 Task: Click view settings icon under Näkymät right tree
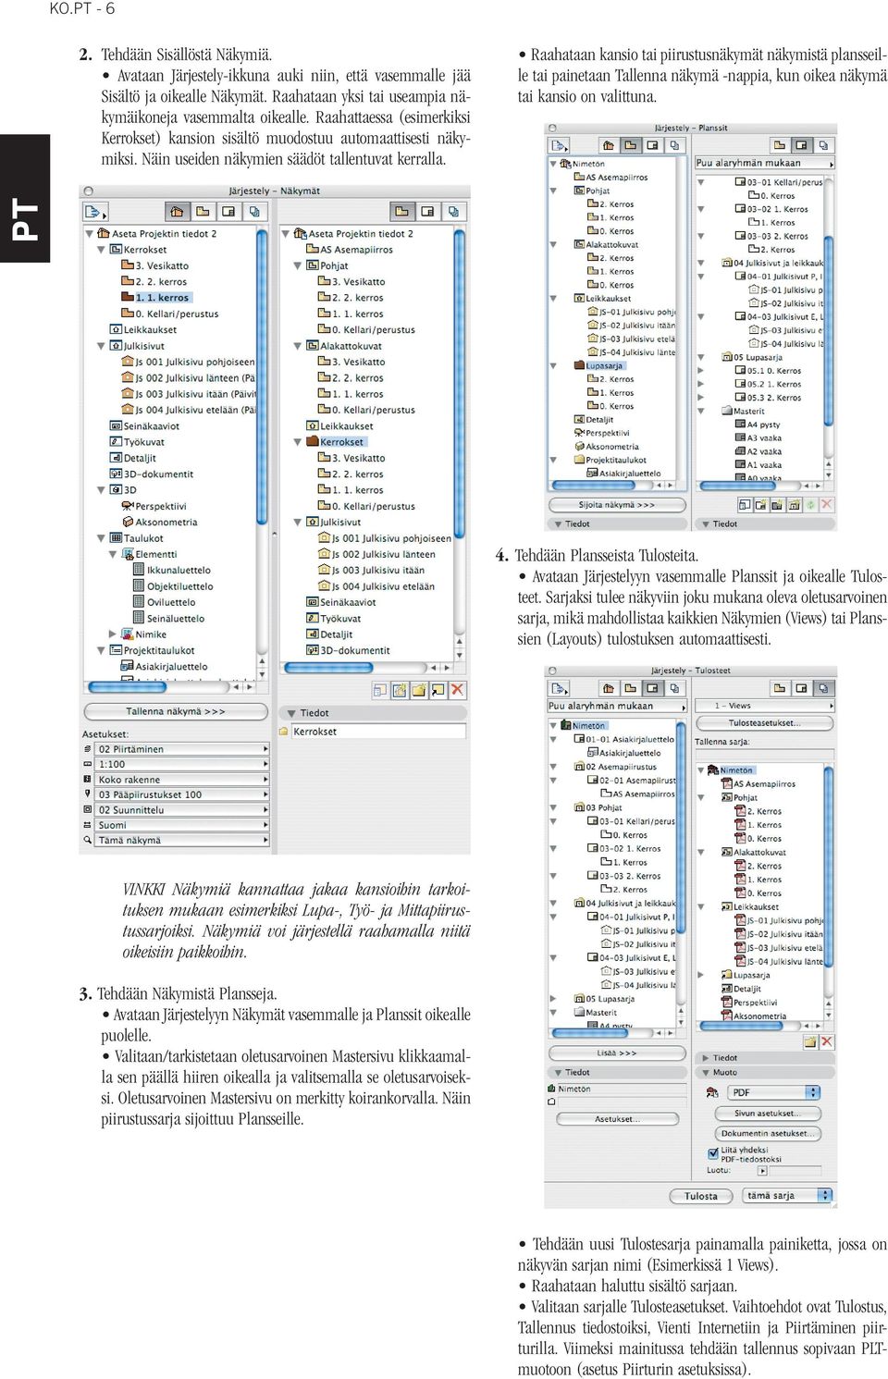tap(379, 690)
